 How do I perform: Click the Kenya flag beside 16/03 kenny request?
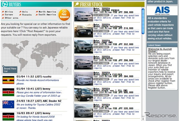[8, 116]
